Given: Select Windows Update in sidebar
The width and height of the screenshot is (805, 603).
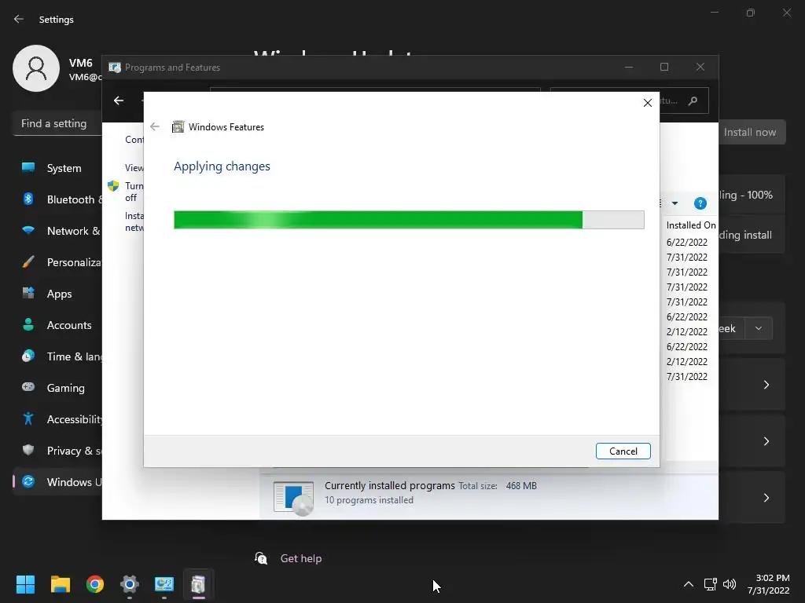Looking at the screenshot, I should 58,482.
